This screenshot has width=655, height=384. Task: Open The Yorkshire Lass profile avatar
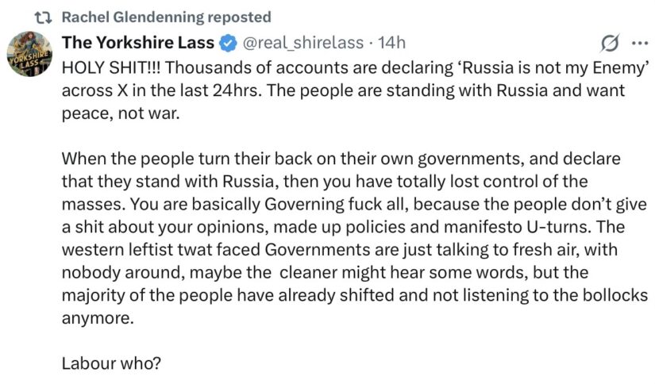(x=29, y=54)
